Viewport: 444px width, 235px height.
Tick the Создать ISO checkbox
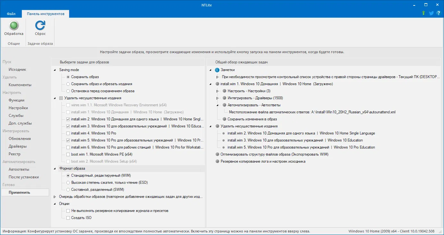click(68, 218)
